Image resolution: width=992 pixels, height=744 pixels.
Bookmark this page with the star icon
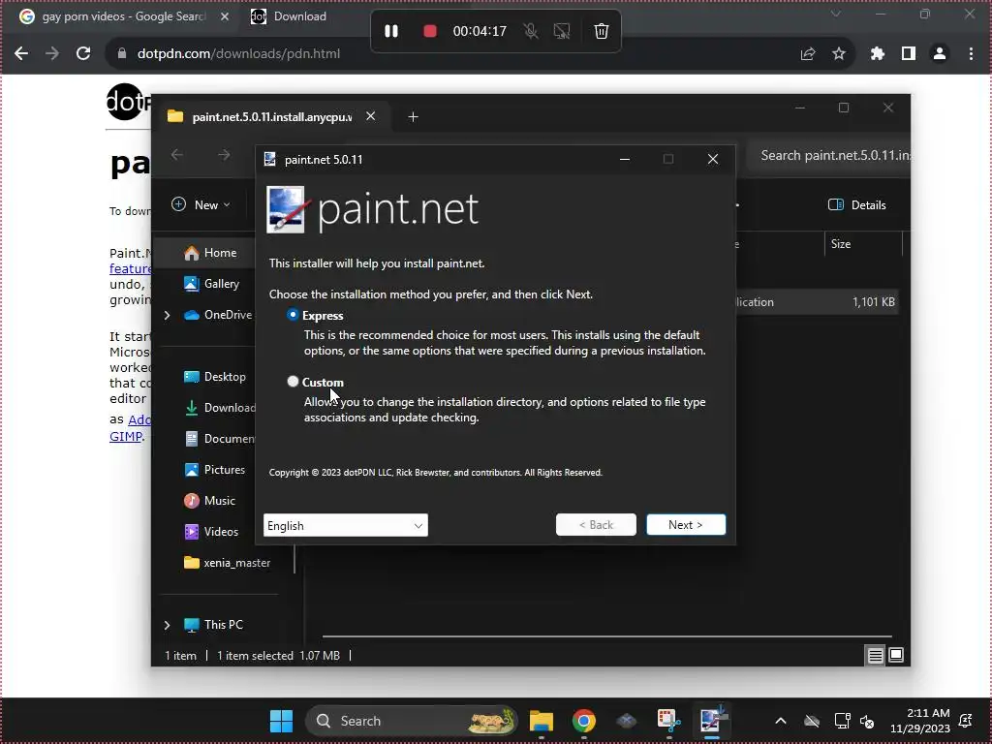pyautogui.click(x=839, y=54)
